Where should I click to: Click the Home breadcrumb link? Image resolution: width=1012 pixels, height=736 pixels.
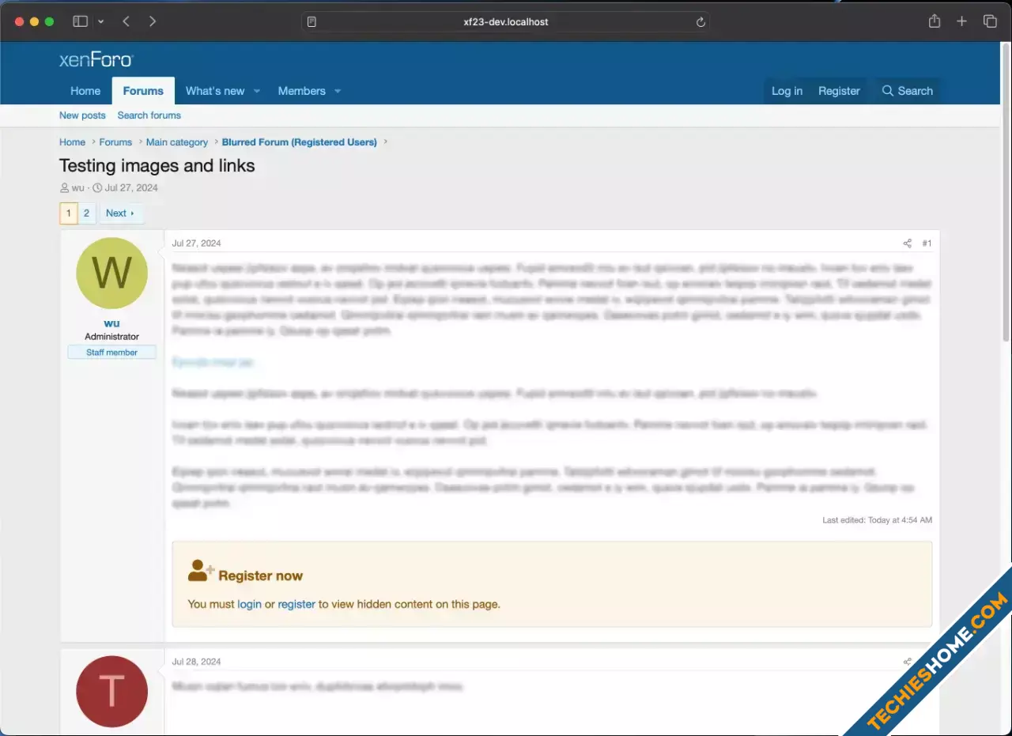click(x=72, y=142)
